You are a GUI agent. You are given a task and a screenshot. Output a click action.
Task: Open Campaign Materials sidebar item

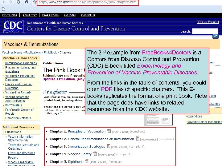coord(18,118)
